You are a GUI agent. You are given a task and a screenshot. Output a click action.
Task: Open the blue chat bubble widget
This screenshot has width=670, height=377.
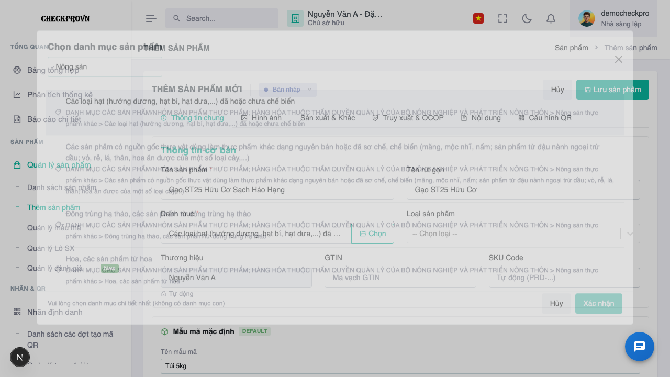click(640, 347)
